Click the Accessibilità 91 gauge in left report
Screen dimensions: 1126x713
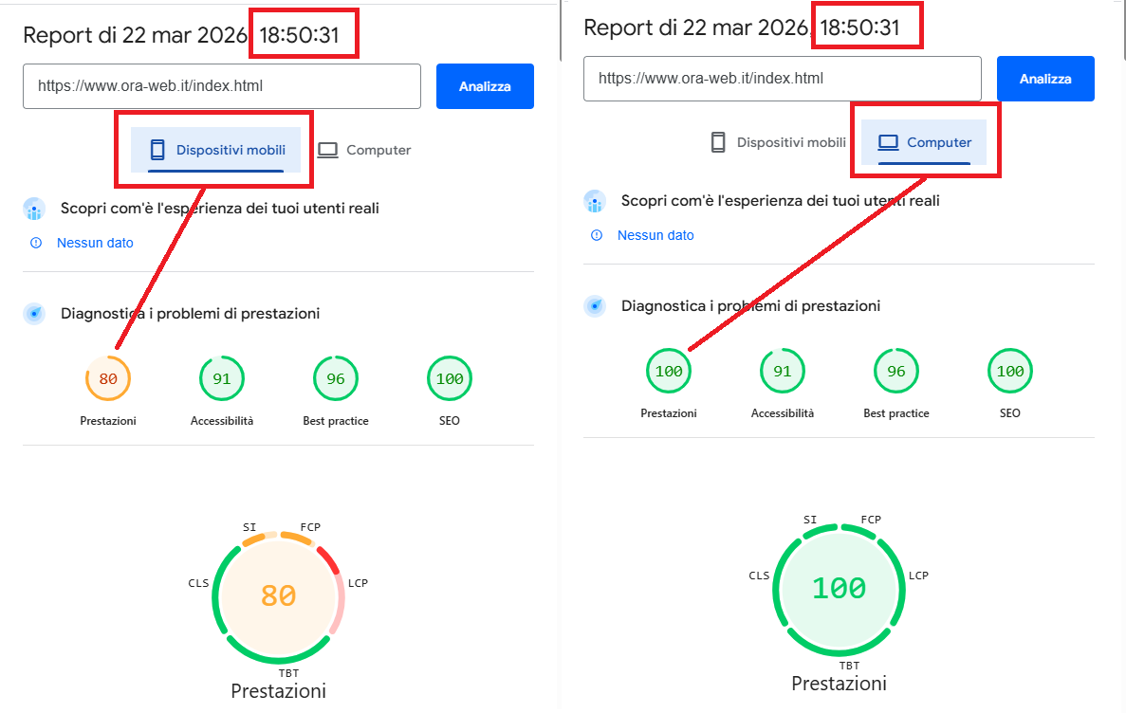pyautogui.click(x=222, y=379)
